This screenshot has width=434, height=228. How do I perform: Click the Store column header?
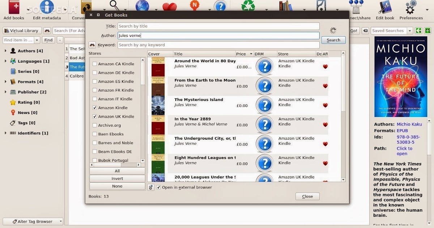[x=297, y=54]
